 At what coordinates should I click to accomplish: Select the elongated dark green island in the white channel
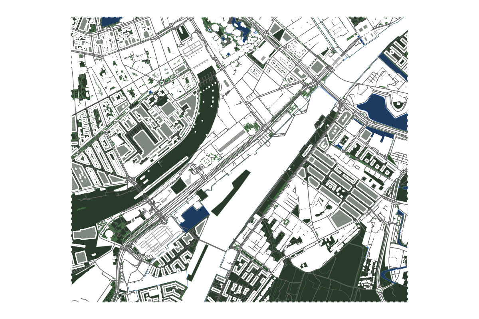[231, 193]
